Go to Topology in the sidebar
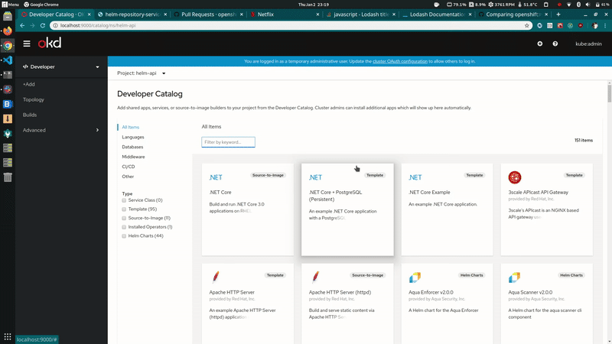 [x=34, y=99]
